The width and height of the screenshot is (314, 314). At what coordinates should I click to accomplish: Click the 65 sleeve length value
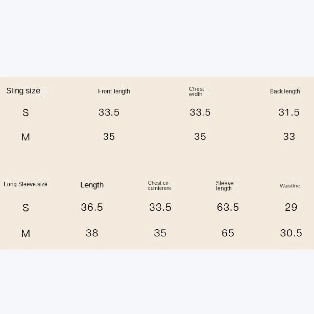point(228,233)
